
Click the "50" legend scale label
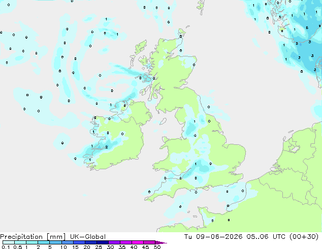tap(157, 247)
